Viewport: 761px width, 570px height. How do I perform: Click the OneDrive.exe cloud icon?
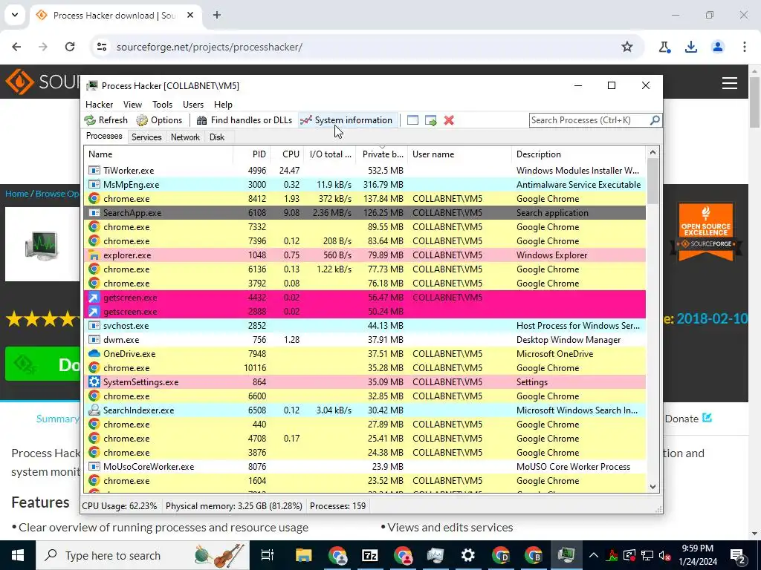[x=94, y=354]
